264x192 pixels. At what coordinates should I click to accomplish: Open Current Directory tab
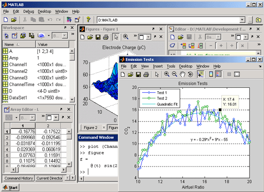tap(49, 178)
